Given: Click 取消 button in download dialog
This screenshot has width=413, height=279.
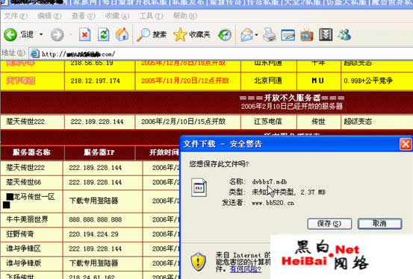Looking at the screenshot, I should tap(379, 224).
